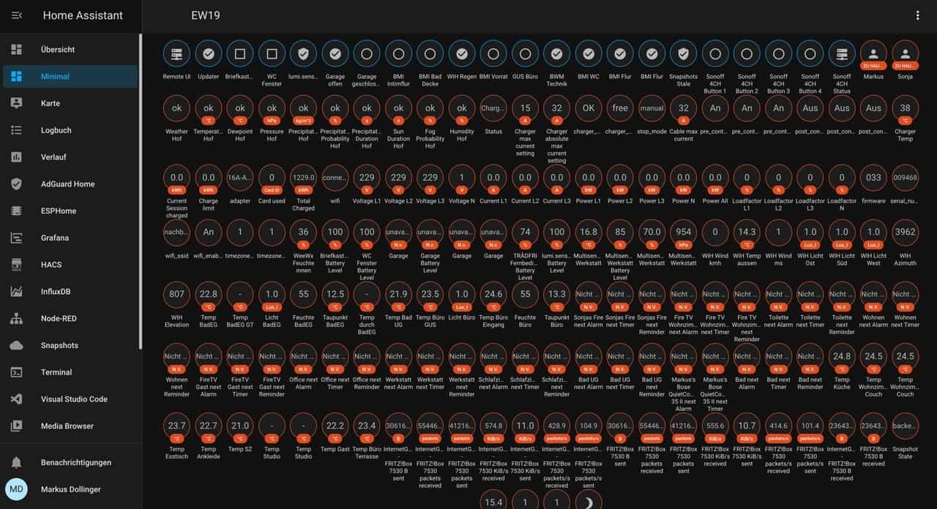This screenshot has height=509, width=937.
Task: Select the Karte map view
Action: tap(51, 103)
